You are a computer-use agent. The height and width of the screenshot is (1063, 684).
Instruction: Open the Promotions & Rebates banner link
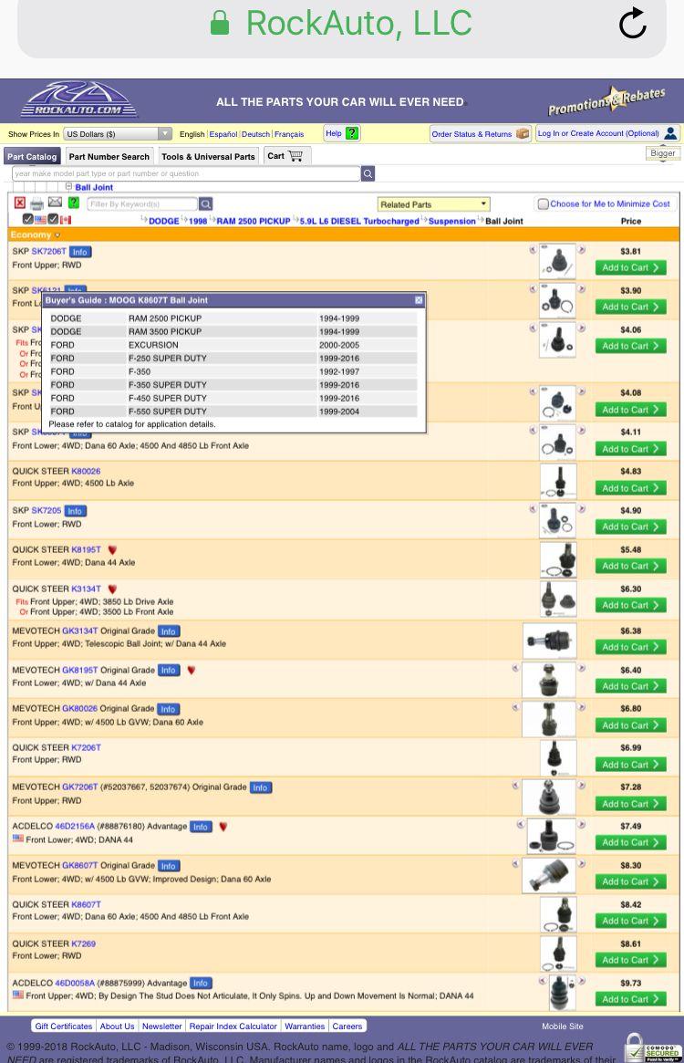(x=606, y=101)
